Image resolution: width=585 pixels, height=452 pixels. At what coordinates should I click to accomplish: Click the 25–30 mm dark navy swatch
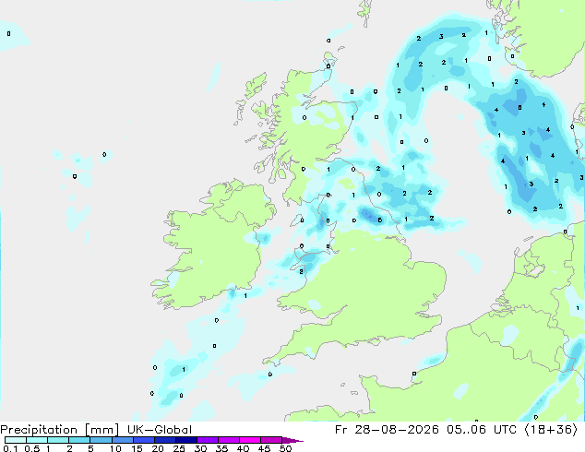pos(186,440)
